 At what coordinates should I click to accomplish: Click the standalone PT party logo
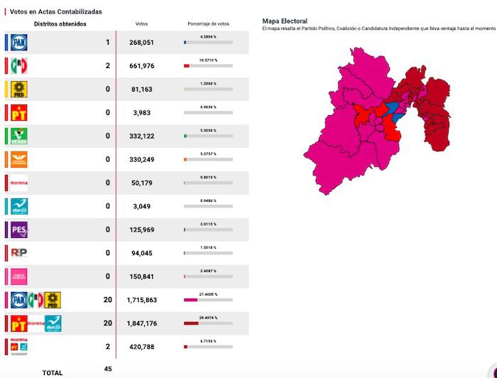point(19,113)
